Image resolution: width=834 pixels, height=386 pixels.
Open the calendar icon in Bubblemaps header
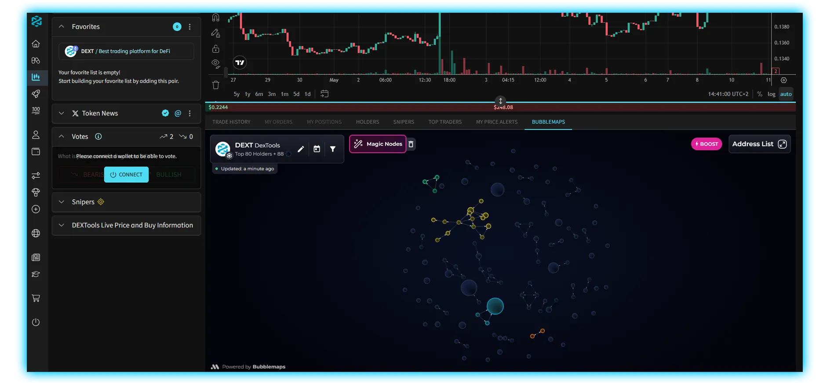[x=317, y=149]
